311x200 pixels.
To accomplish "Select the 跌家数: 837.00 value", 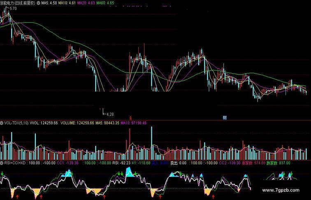I will coord(278,163).
